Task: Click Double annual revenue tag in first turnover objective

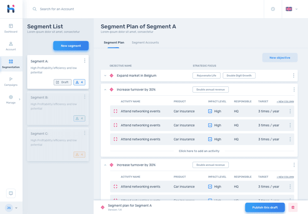Action: pos(211,89)
